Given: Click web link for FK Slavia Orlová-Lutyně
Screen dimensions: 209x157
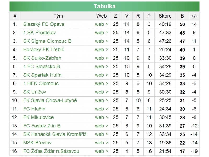Looking at the screenshot, I should pos(101,100).
